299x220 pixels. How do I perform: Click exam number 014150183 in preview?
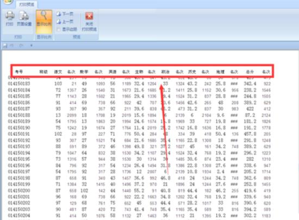tap(19, 84)
